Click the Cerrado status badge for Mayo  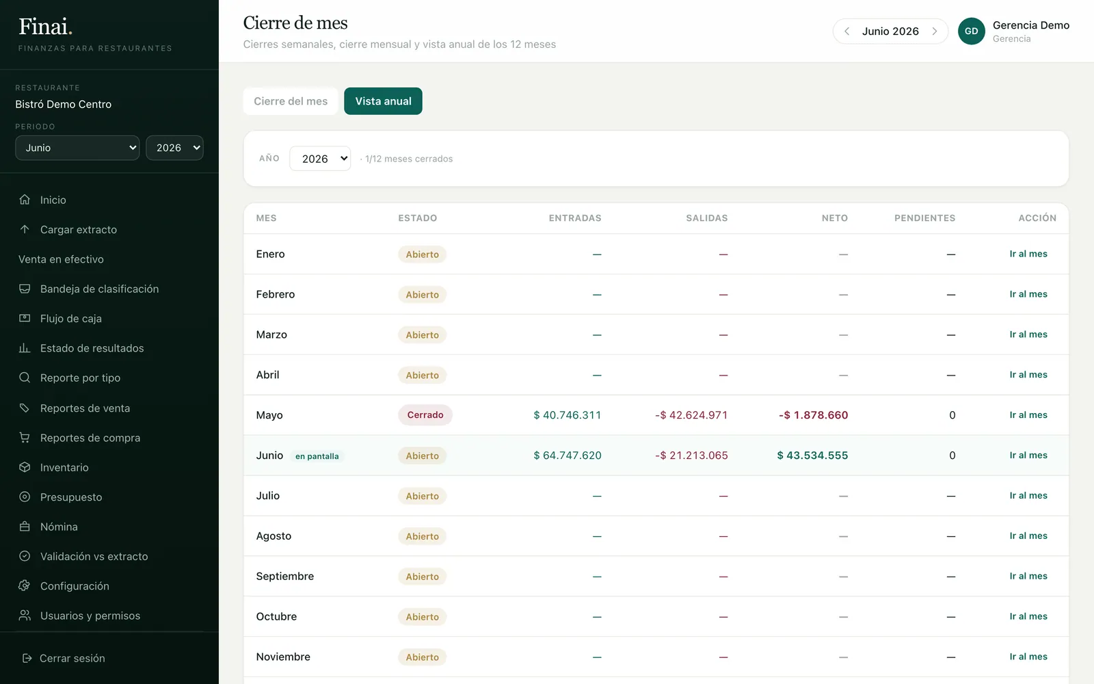[x=425, y=415]
